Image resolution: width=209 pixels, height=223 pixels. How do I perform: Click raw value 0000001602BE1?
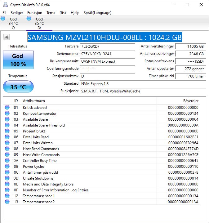pos(183,137)
